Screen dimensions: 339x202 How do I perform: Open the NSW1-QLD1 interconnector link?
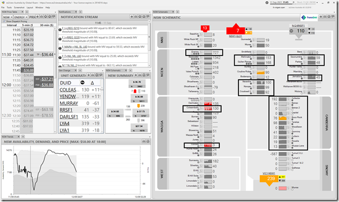(235, 36)
